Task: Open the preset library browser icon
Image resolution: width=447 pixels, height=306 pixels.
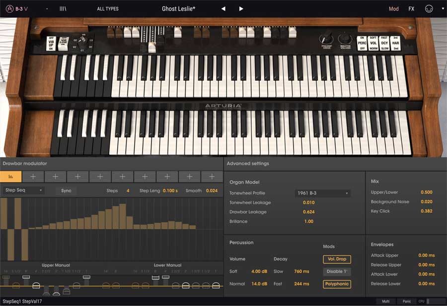Action: (63, 9)
